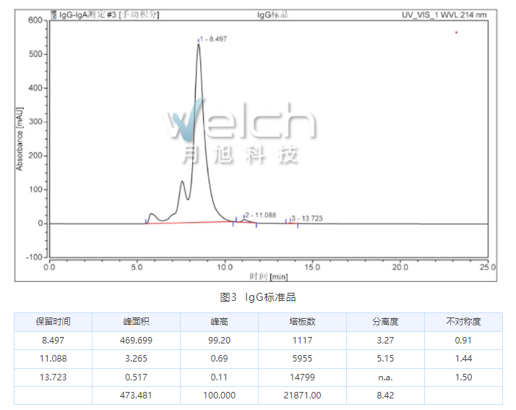
Task: Click the '峰面积' column header
Action: (137, 321)
